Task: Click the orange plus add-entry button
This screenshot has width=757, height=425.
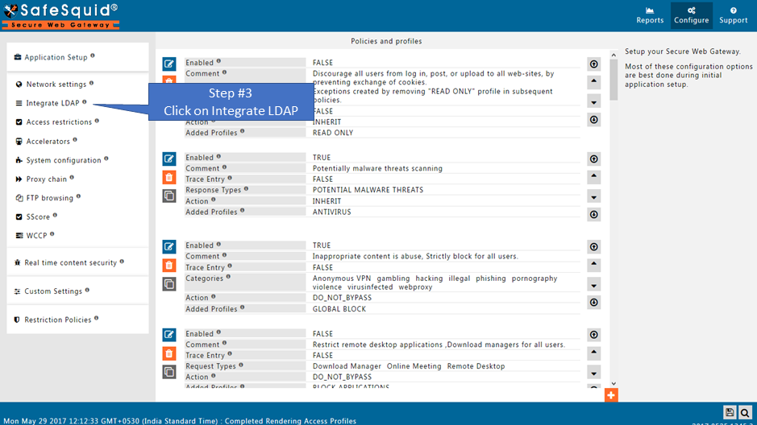Action: coord(611,395)
